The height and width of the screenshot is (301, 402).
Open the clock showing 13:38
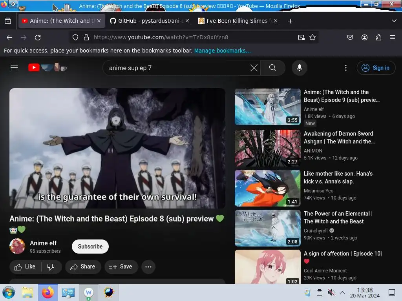coord(365,292)
